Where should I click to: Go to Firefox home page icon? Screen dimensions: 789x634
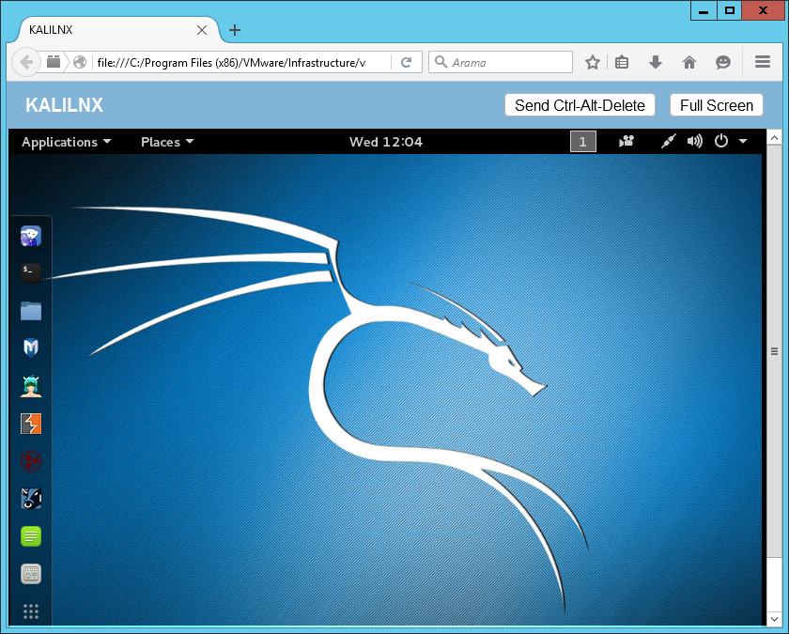point(689,62)
